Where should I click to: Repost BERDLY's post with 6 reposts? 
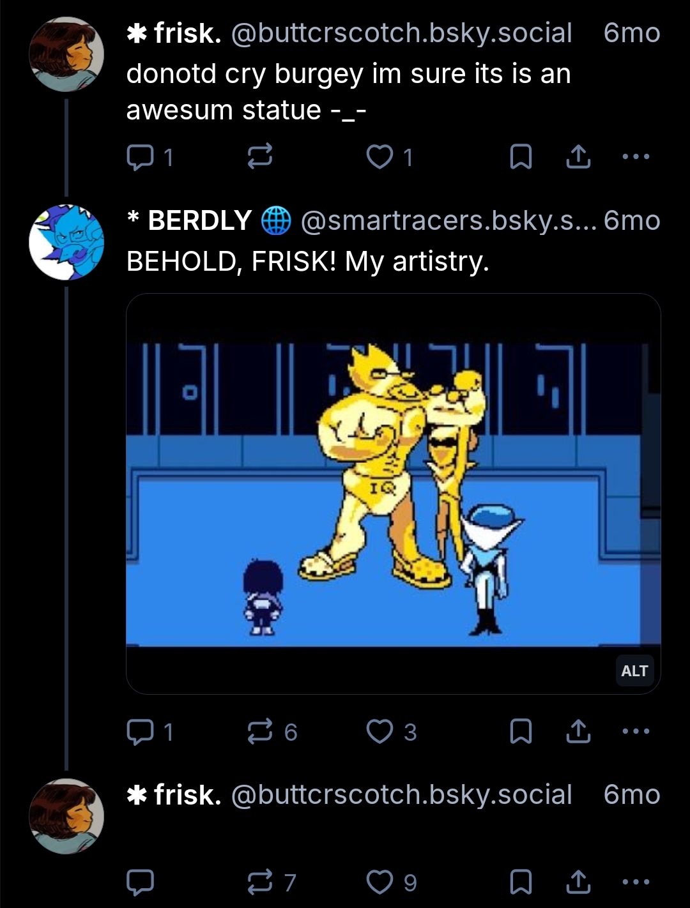pos(260,732)
